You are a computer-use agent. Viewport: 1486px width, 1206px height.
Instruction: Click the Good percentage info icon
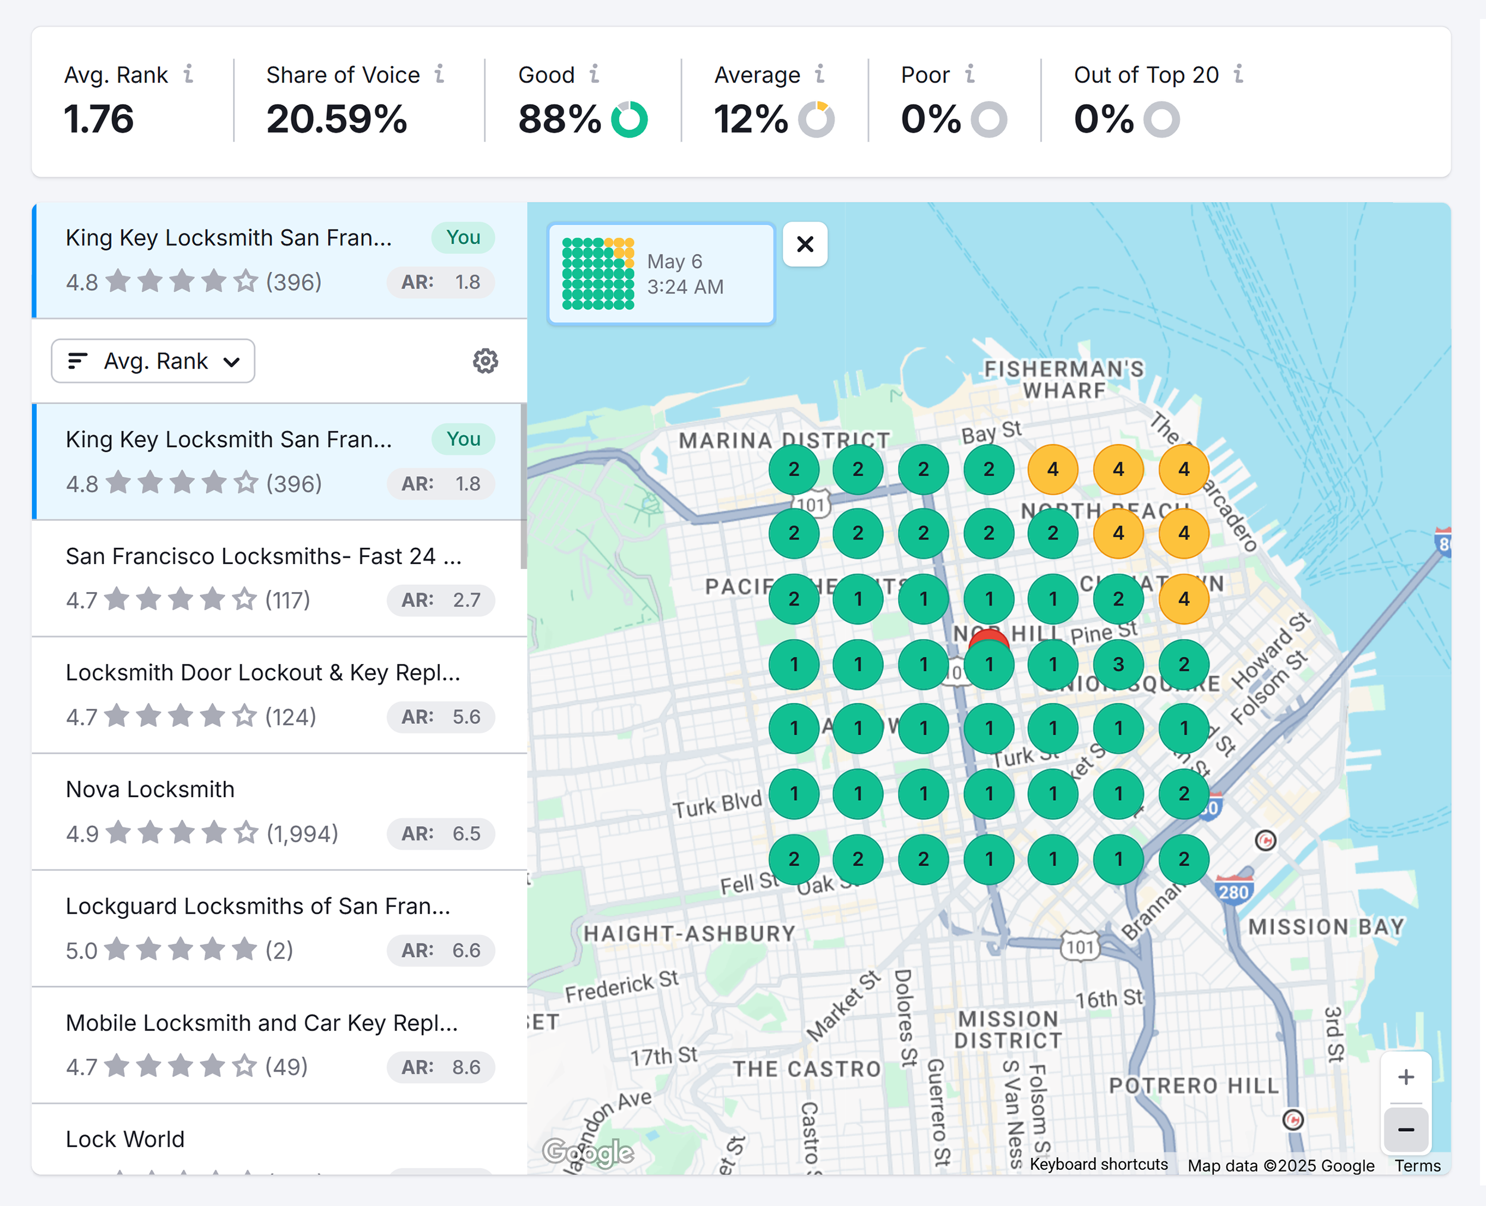point(594,74)
